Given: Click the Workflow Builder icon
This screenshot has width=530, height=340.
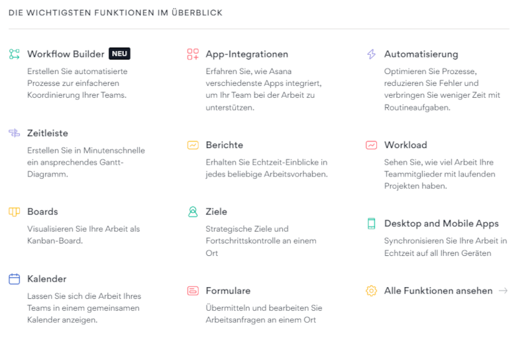Looking at the screenshot, I should [x=15, y=54].
